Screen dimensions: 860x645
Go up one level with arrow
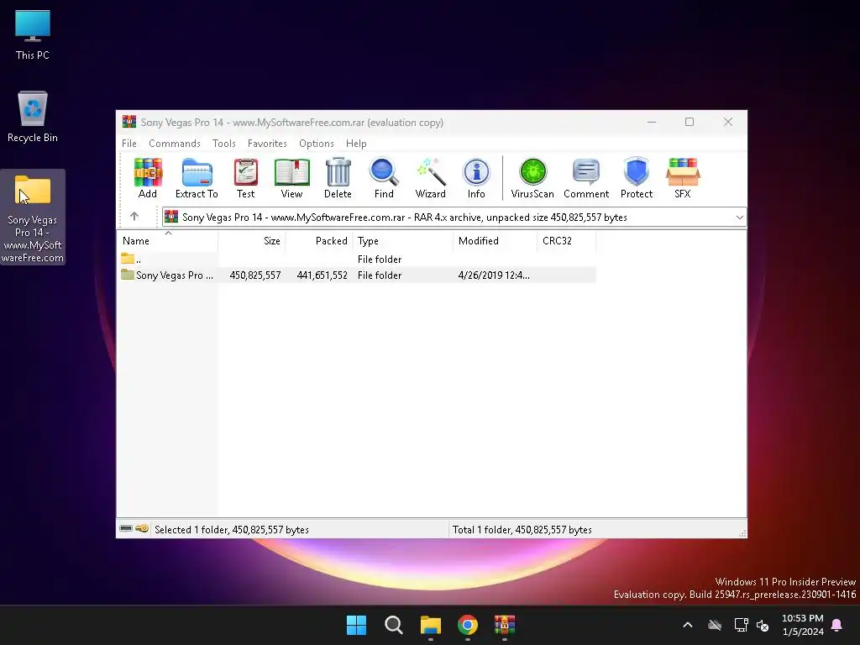pos(134,217)
